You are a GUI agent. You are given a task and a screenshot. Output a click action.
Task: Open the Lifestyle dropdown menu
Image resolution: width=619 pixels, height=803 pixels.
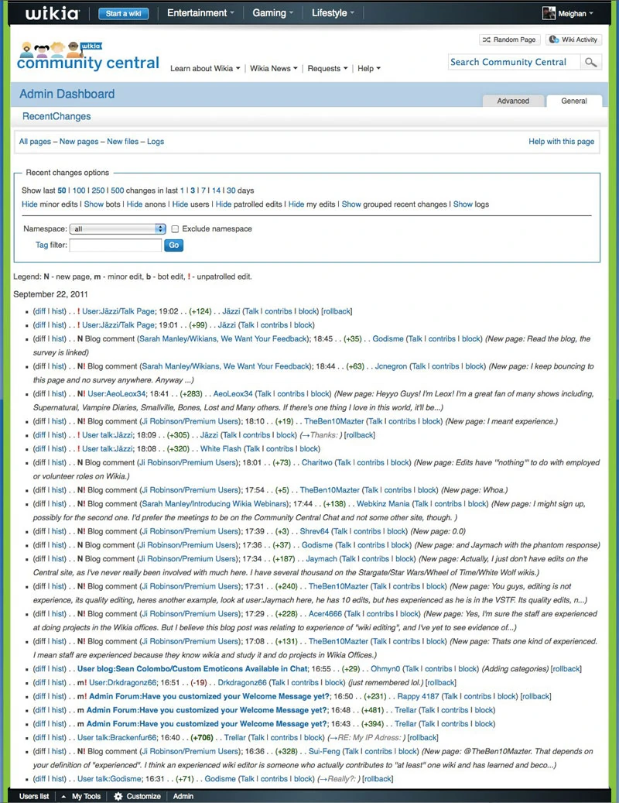(x=333, y=13)
